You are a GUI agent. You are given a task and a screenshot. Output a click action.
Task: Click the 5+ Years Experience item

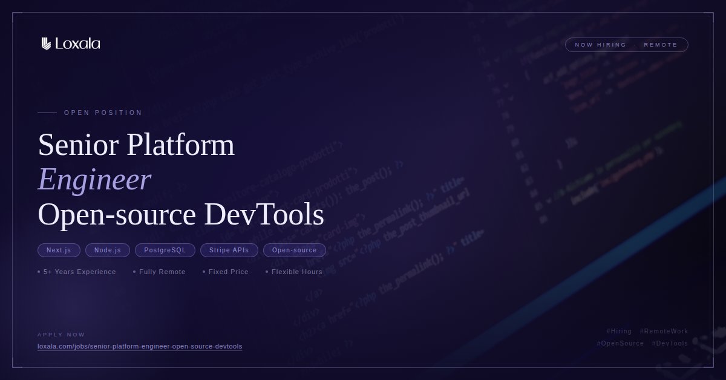tap(77, 272)
